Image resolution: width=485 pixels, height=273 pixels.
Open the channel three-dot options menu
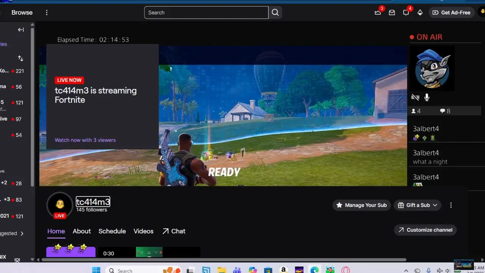point(451,205)
